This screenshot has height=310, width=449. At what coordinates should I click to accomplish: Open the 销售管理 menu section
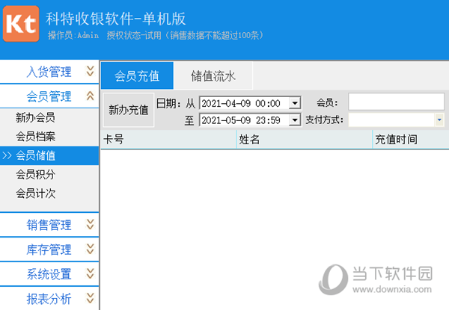[49, 225]
